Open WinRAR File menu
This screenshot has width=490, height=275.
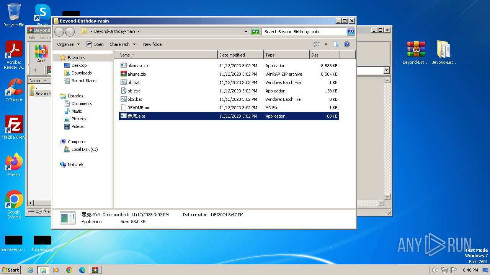coord(32,37)
